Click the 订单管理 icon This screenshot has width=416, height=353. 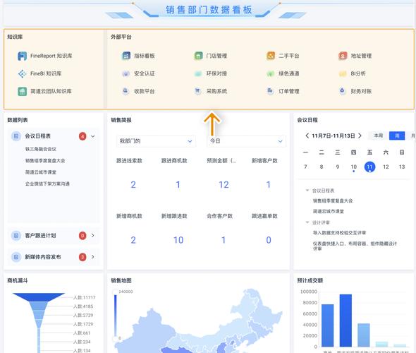pos(270,91)
